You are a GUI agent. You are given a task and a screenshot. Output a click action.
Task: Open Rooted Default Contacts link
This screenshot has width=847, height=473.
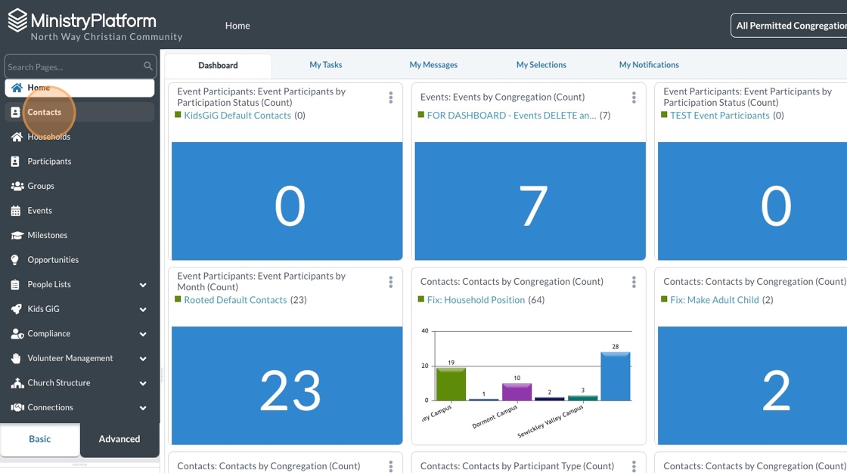point(235,300)
